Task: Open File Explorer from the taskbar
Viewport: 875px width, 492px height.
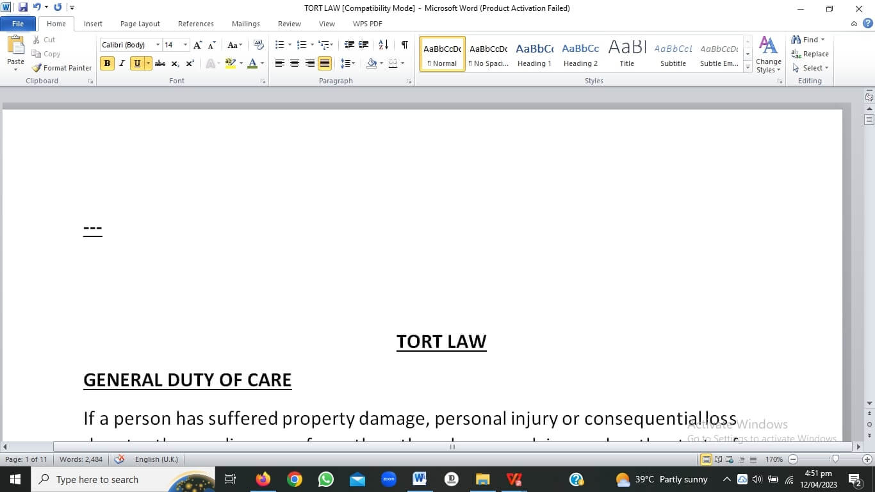Action: coord(482,479)
